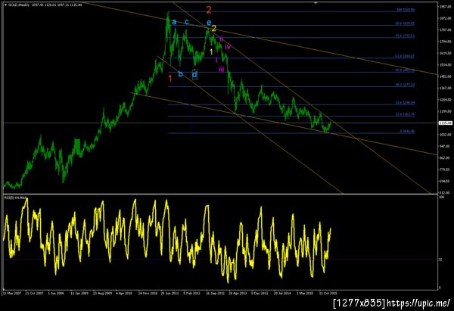Select the boxed blue wave label d

pyautogui.click(x=195, y=75)
